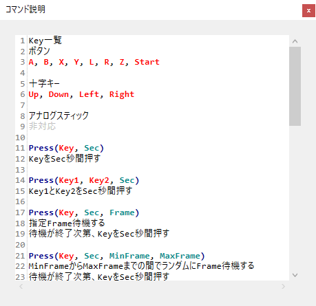Viewport: 316px width, 306px height.
Task: Click line 23 '待機が終了次第' description
Action: pyautogui.click(x=99, y=277)
